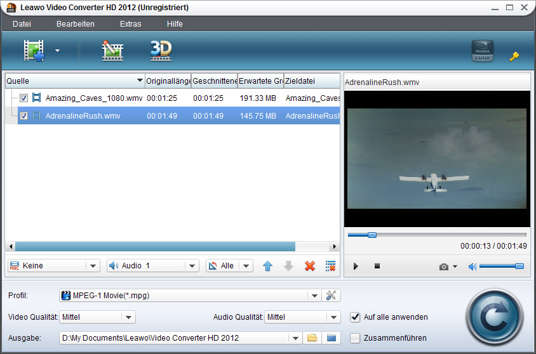Browse for output folder with yellow folder
Screen dimensions: 536x354
point(312,338)
